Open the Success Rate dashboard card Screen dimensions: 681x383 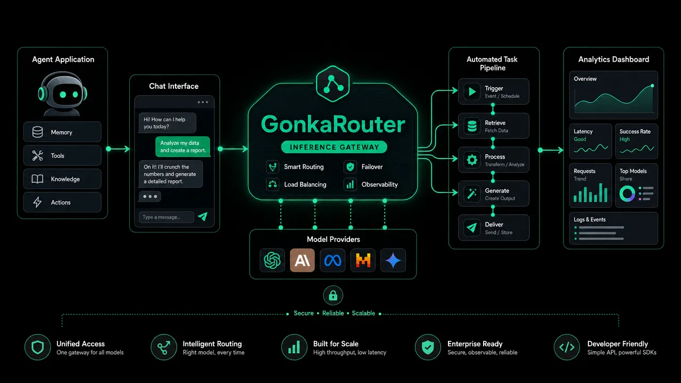point(636,141)
